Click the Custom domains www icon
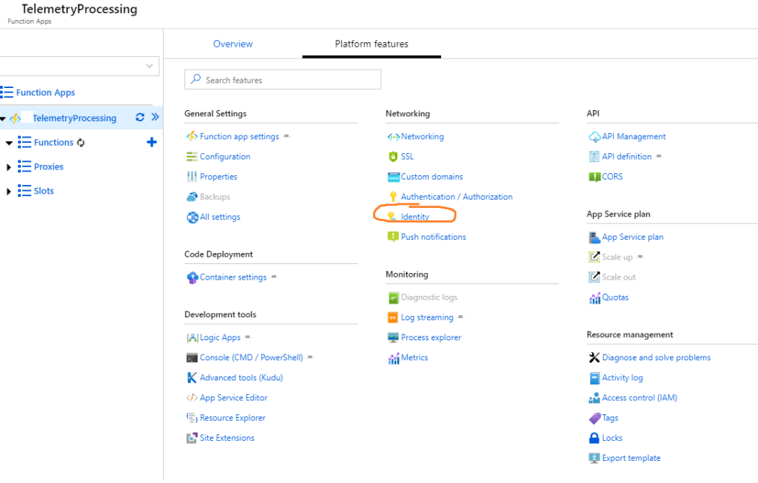Screen dimensions: 758x483 point(394,178)
